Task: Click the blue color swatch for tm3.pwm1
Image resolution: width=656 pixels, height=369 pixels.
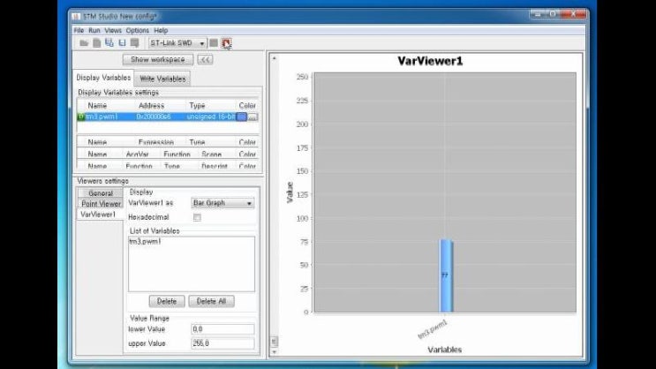Action: coord(241,117)
